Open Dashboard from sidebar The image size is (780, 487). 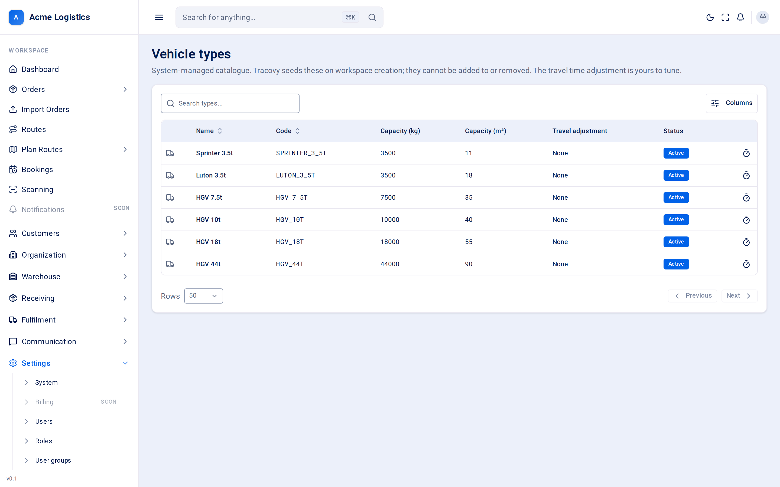point(69,69)
